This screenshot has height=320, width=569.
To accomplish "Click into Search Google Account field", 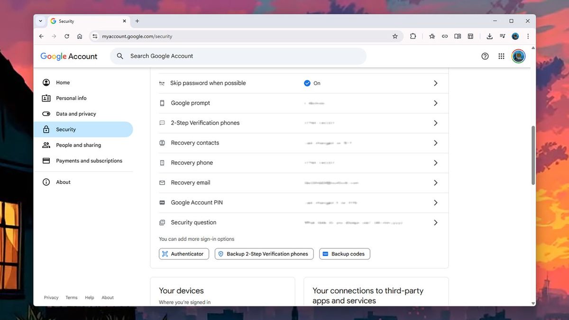I will tap(238, 56).
